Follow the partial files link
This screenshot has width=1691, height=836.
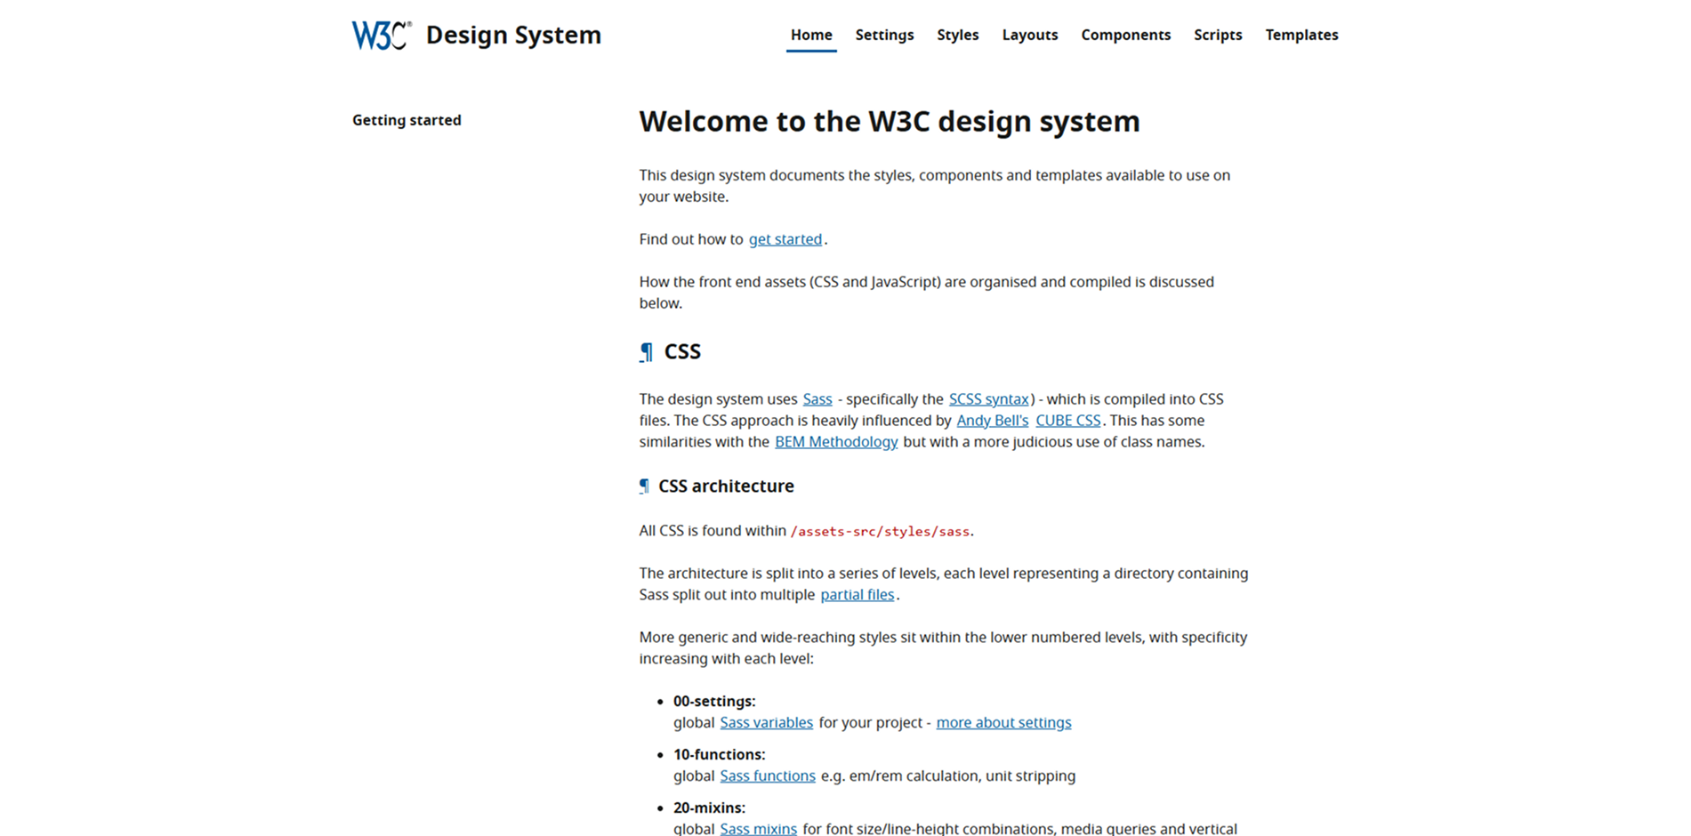click(858, 595)
